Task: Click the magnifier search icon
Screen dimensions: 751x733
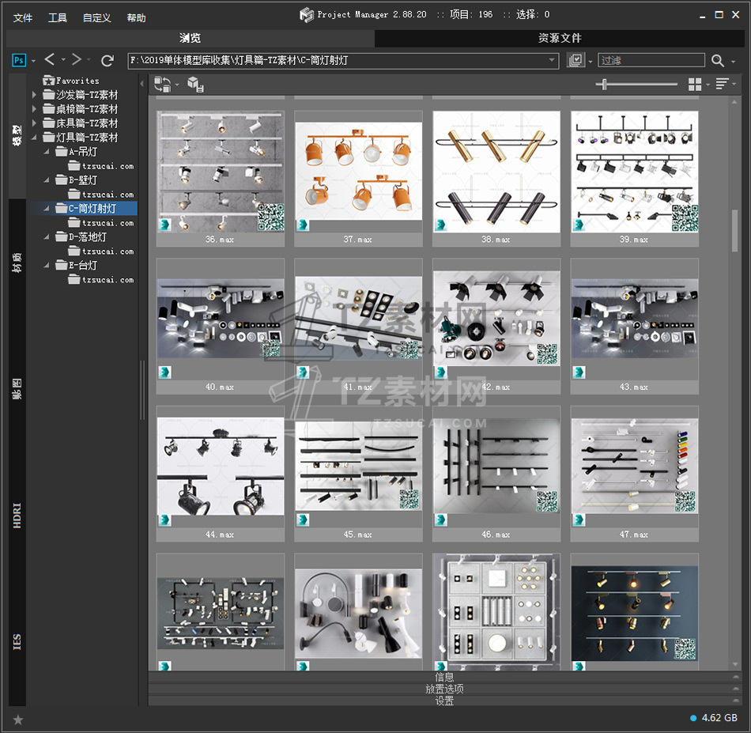Action: [717, 60]
